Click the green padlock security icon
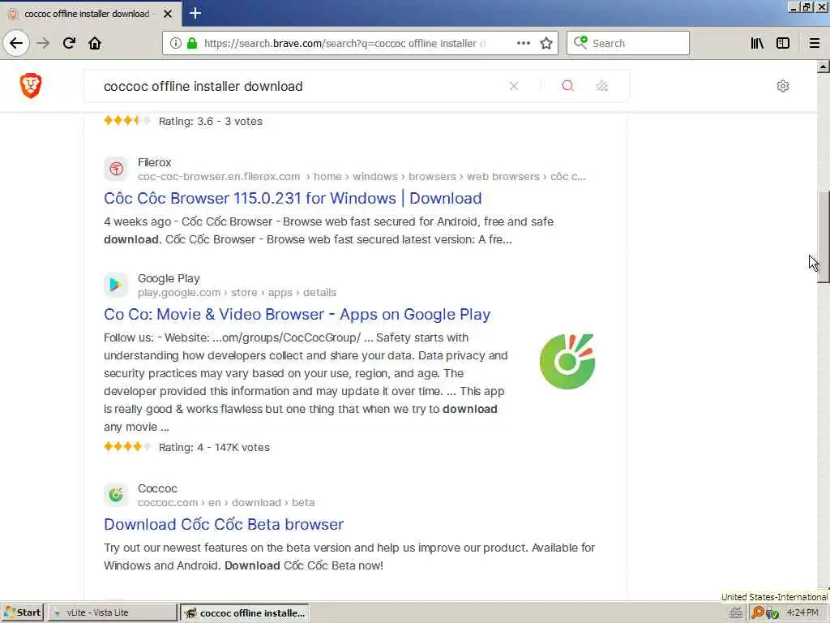This screenshot has width=830, height=623. 192,44
